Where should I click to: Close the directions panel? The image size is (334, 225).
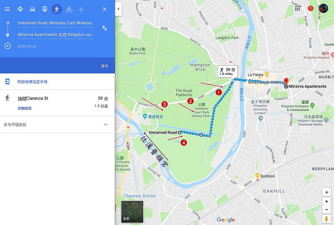[x=105, y=9]
